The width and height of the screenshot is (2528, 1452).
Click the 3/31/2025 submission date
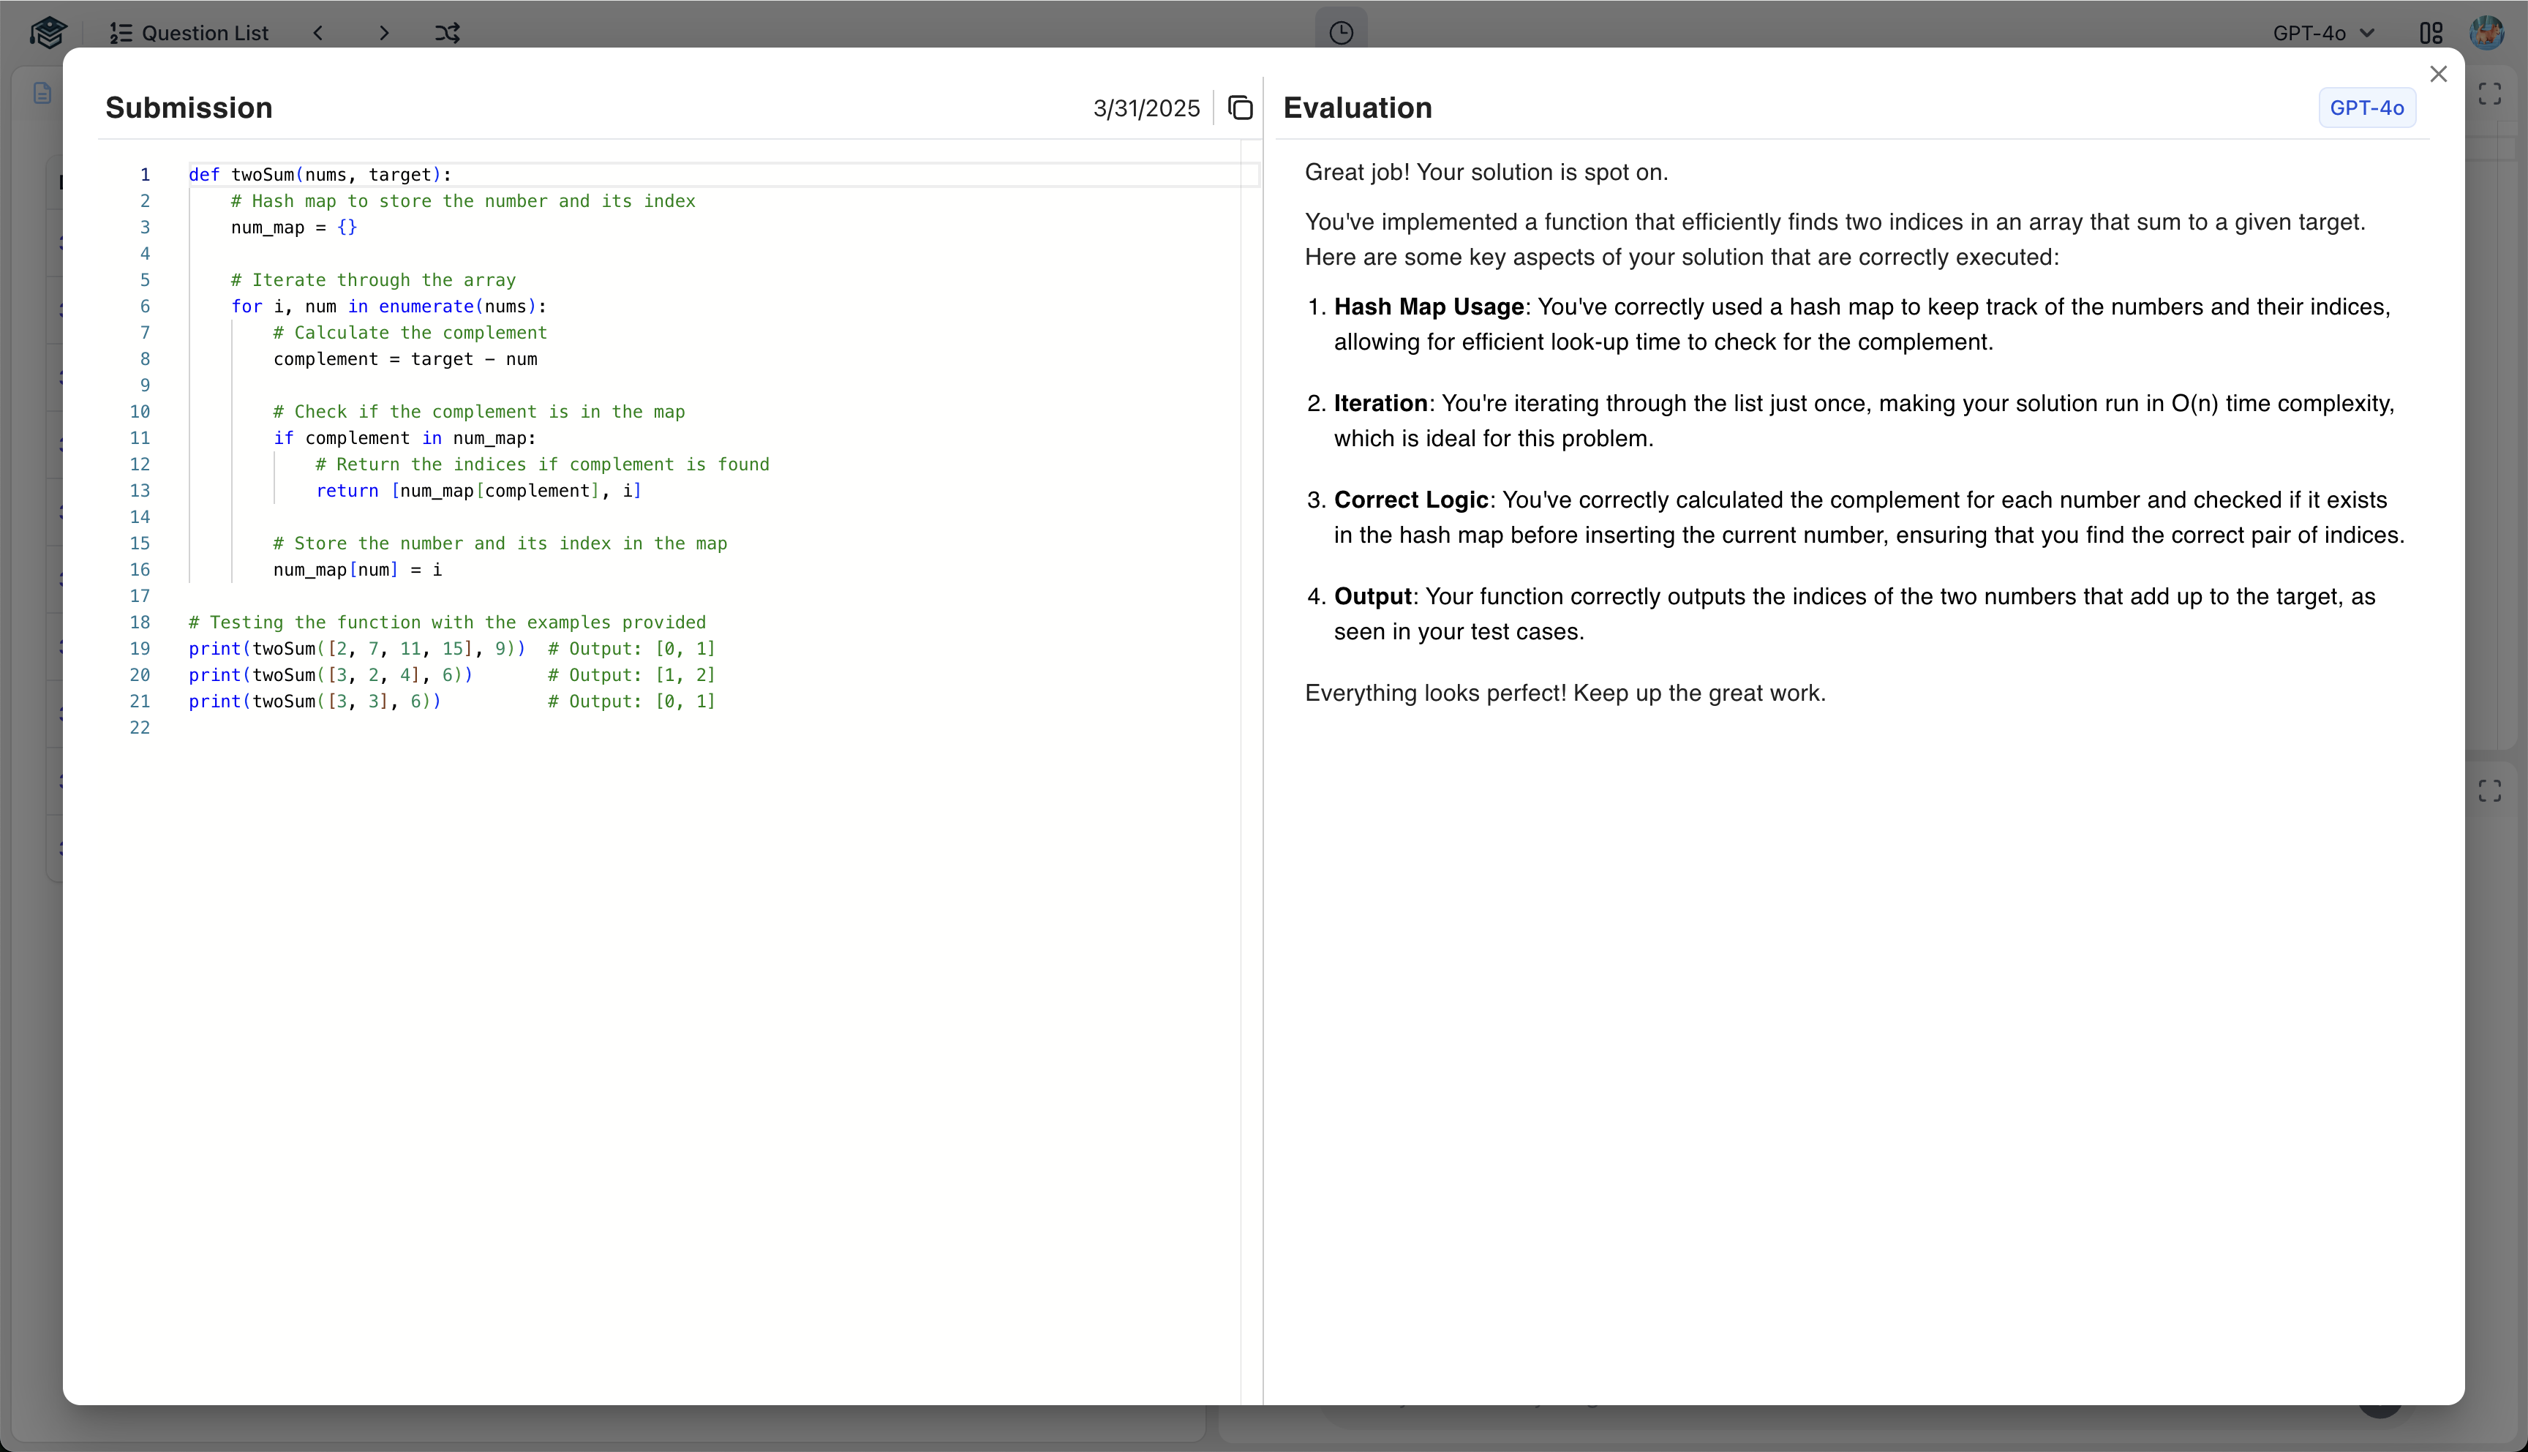pyautogui.click(x=1145, y=108)
